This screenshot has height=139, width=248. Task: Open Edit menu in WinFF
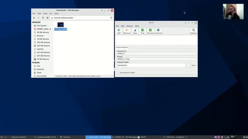pyautogui.click(x=122, y=26)
